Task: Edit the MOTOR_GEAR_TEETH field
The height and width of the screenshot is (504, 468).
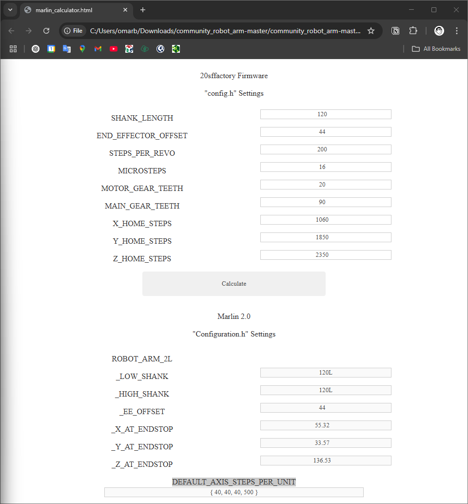Action: pyautogui.click(x=326, y=185)
